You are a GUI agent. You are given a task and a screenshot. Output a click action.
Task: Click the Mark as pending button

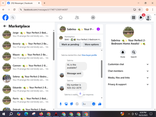tap(70, 44)
